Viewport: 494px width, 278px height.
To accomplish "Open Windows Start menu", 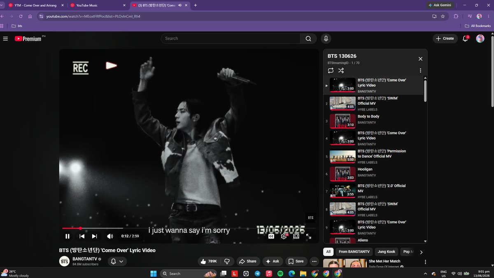I will 154,273.
